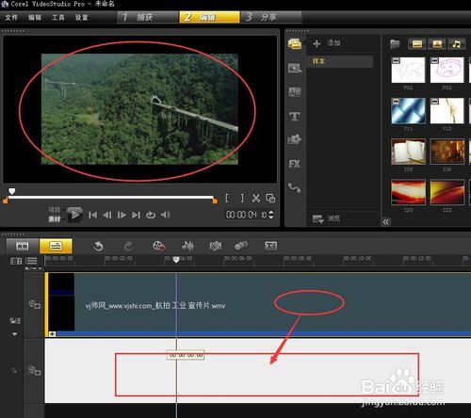Screen dimensions: 471x418
Task: Open the Transition (AB) library
Action: tap(295, 92)
